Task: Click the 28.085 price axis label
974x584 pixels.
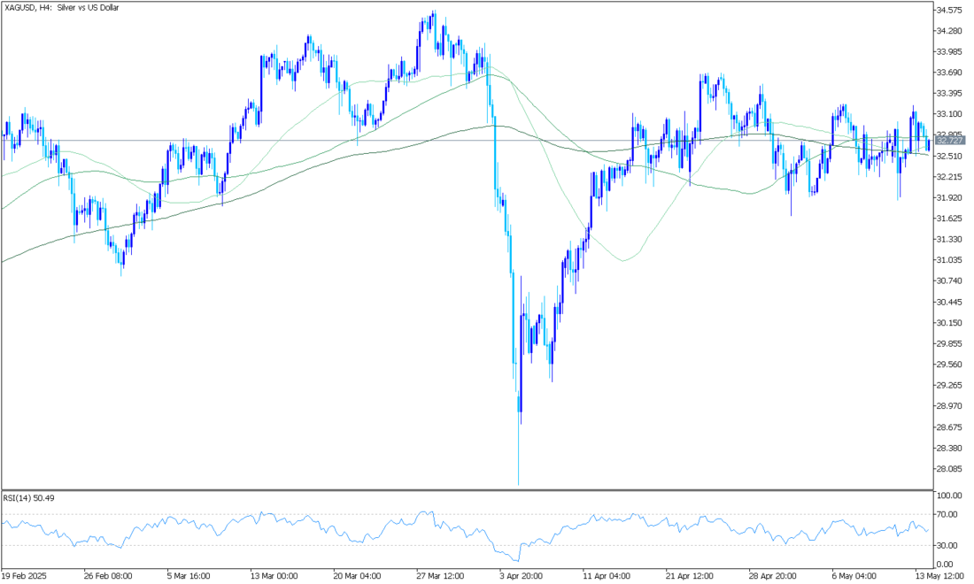Action: (x=950, y=469)
